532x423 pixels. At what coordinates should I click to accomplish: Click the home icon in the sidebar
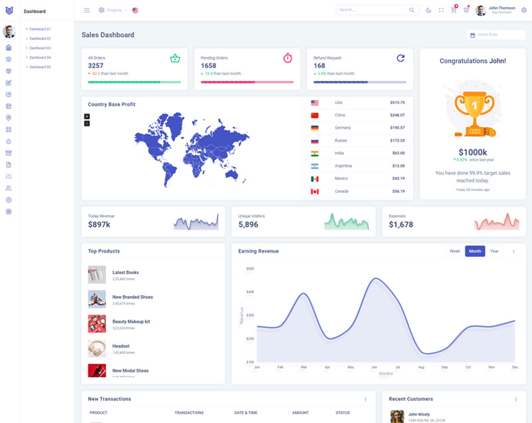point(9,48)
